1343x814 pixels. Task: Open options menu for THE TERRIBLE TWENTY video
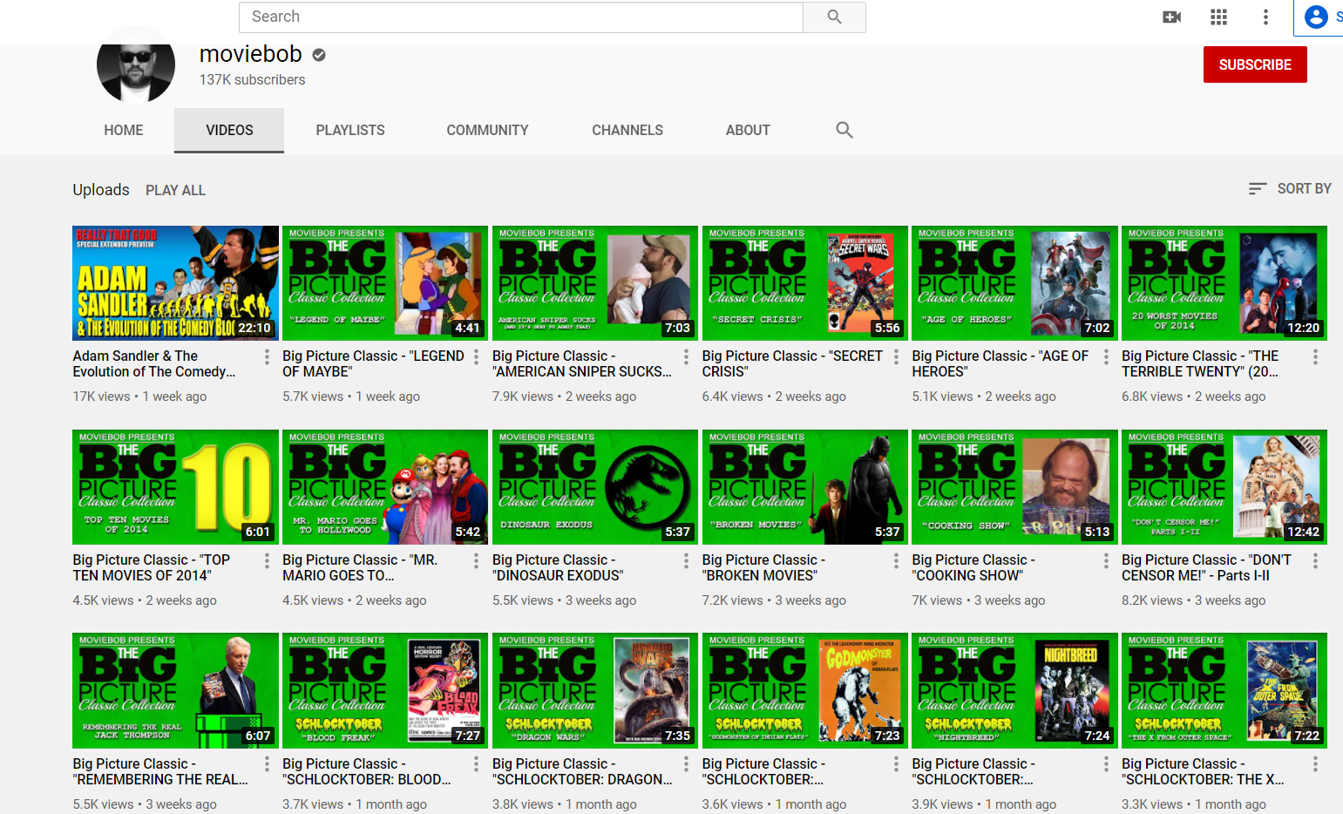[1315, 356]
